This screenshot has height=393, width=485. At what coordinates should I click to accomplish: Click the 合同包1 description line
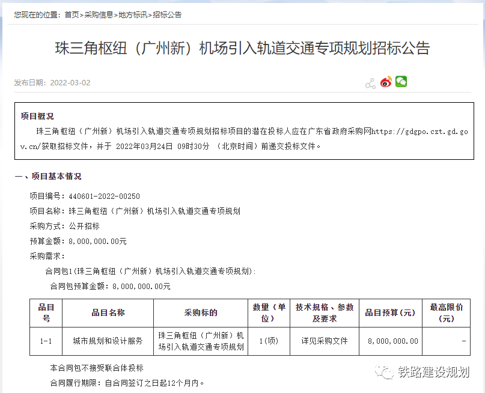click(x=151, y=271)
